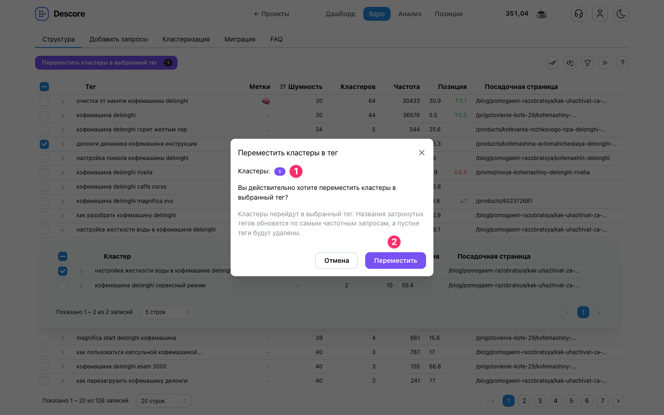The width and height of the screenshot is (664, 415).
Task: Click the coffee cup balance icon
Action: pyautogui.click(x=541, y=14)
